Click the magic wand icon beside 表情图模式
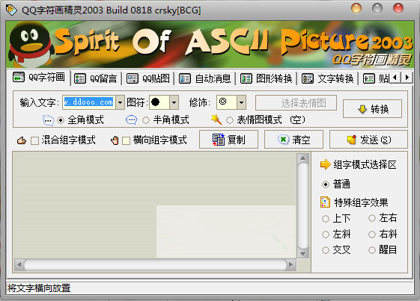Screen dimensions: 420x301 coord(216,120)
